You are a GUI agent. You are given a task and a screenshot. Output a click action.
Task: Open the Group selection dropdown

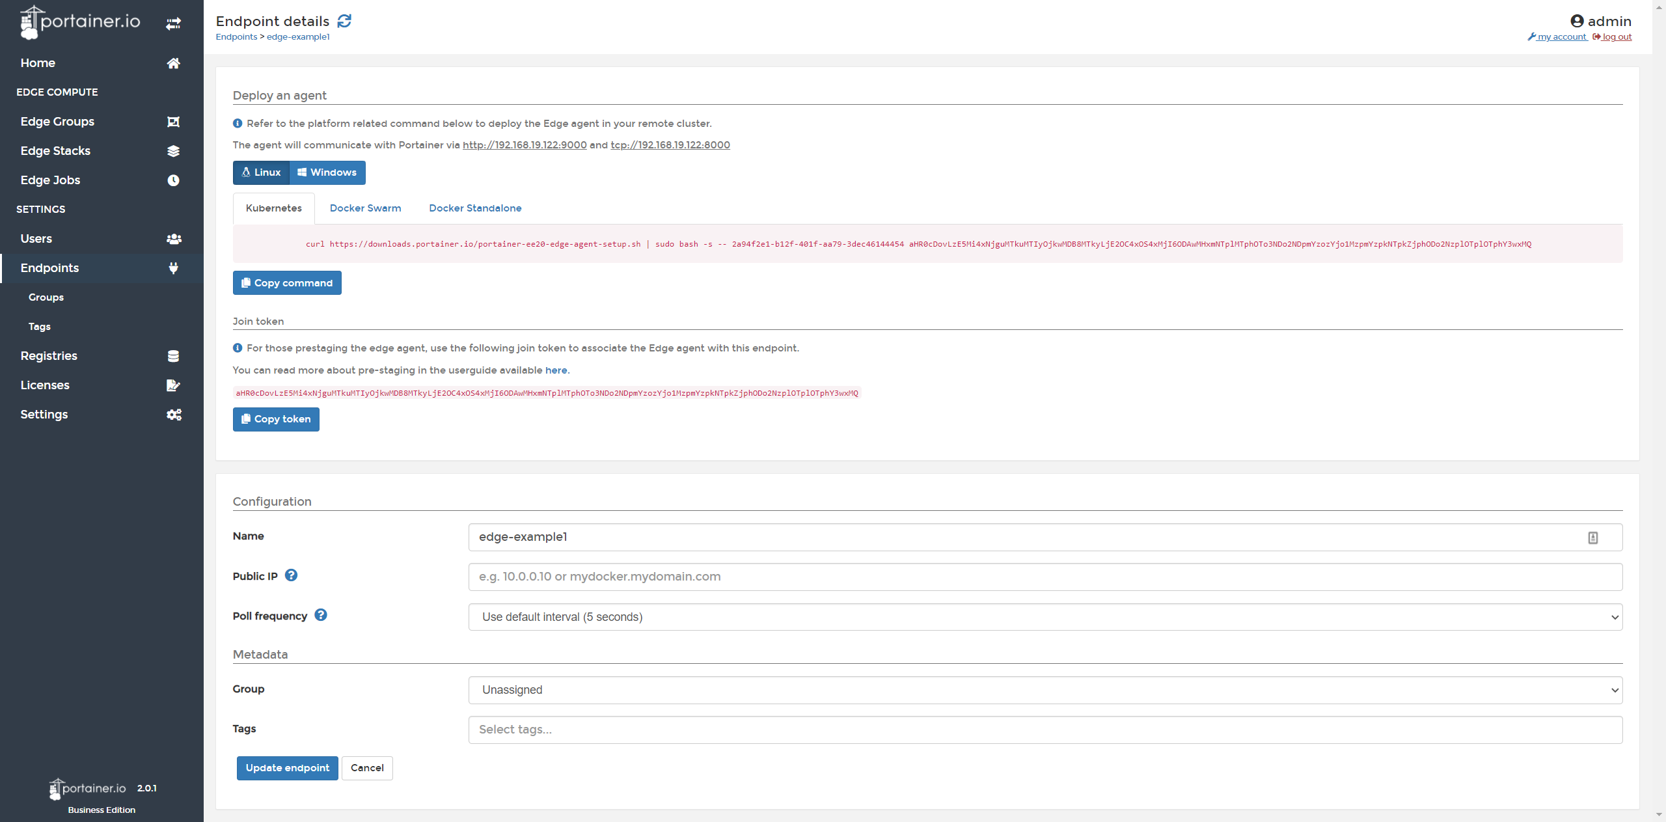pyautogui.click(x=1045, y=690)
